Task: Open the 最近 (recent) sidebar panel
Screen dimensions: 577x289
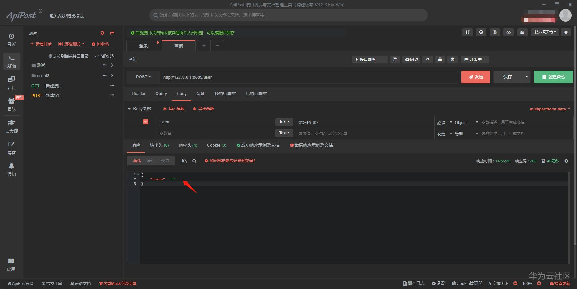Action: pos(11,40)
